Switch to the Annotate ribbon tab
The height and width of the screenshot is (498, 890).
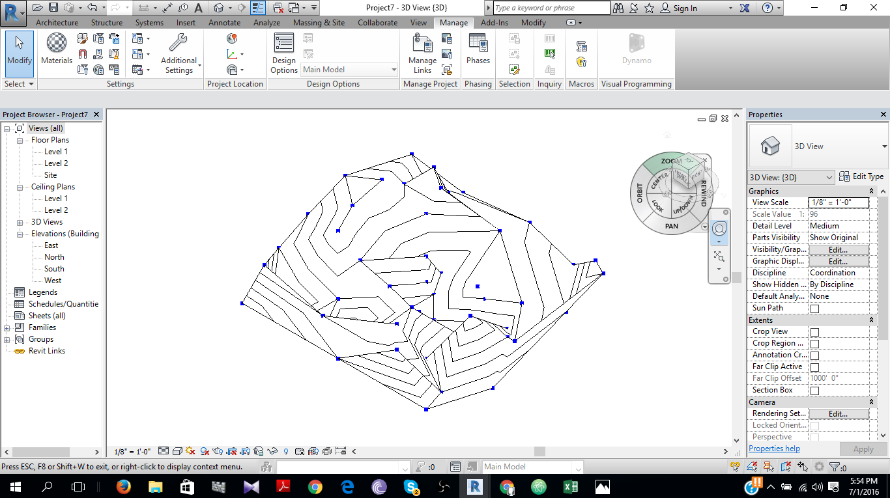pyautogui.click(x=224, y=21)
